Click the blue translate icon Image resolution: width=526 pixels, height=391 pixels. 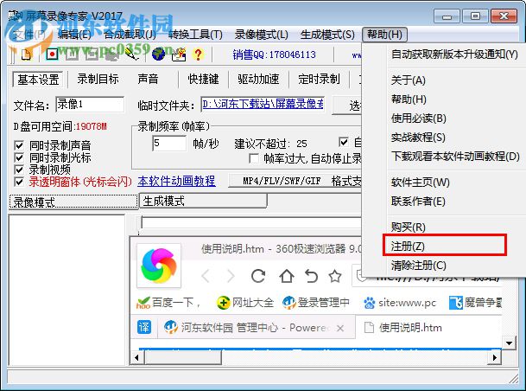tap(144, 327)
